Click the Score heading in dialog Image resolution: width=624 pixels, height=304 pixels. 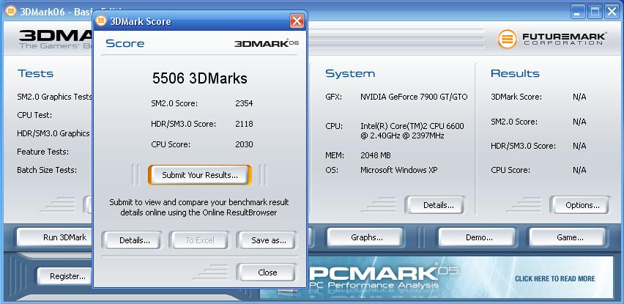pos(125,43)
